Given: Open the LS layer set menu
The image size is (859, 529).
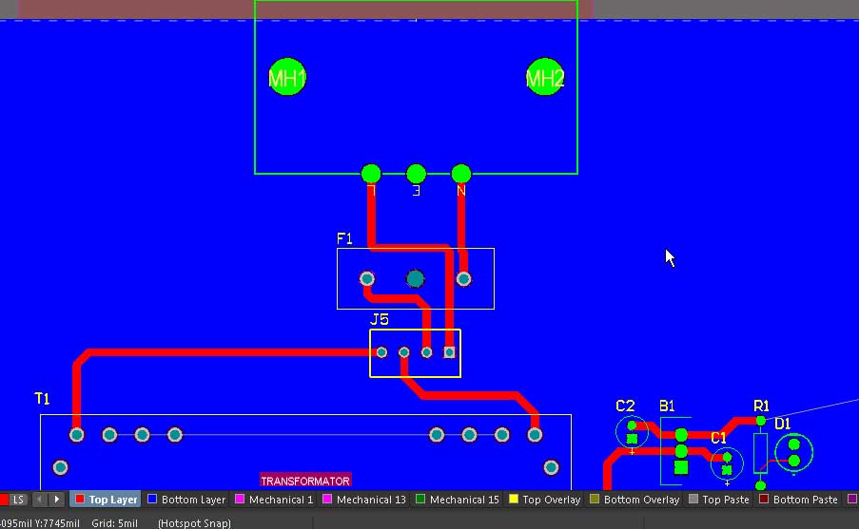Looking at the screenshot, I should point(18,500).
